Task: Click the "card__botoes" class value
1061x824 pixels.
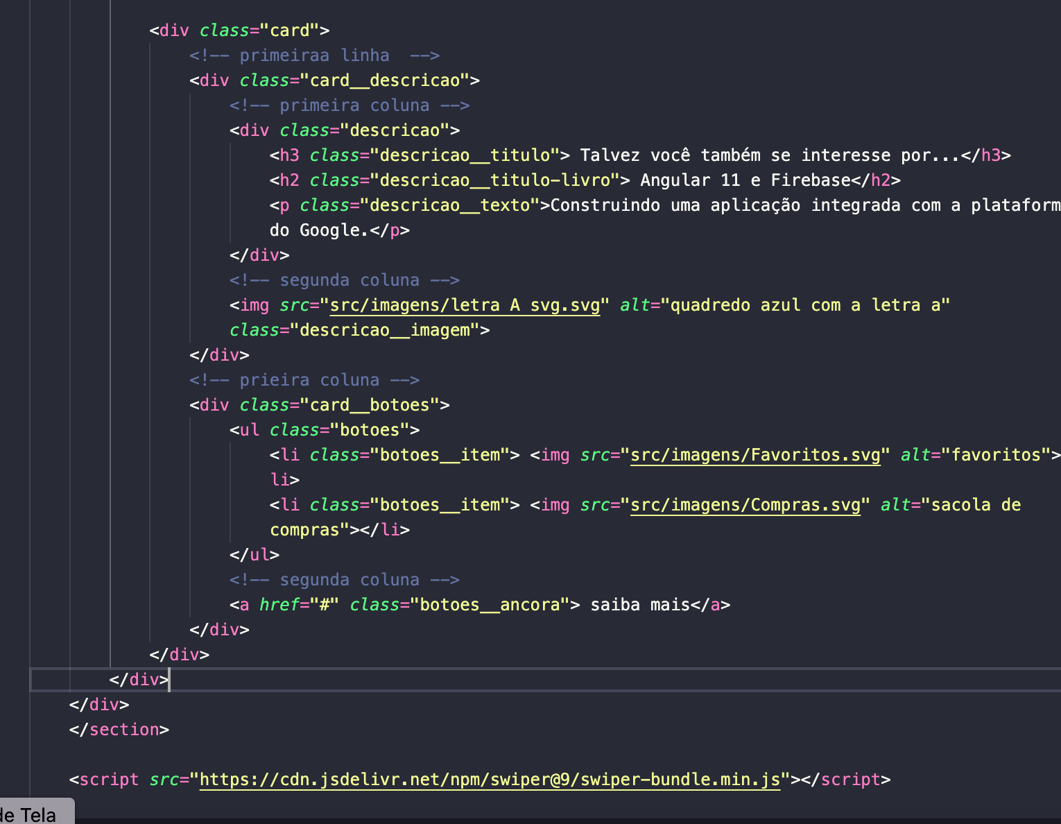Action: pyautogui.click(x=370, y=405)
